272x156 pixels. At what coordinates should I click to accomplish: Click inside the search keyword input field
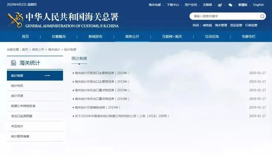(223, 16)
